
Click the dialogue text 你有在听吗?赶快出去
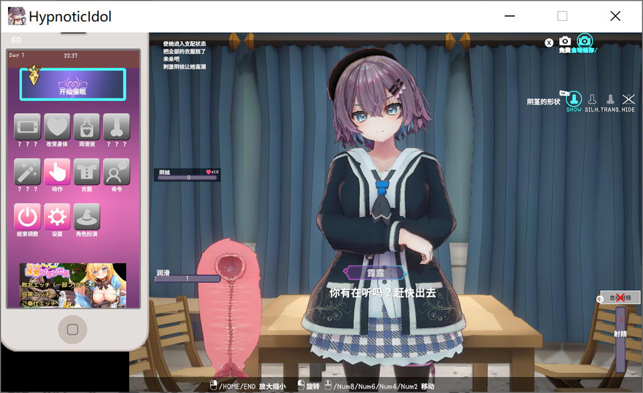pyautogui.click(x=382, y=293)
